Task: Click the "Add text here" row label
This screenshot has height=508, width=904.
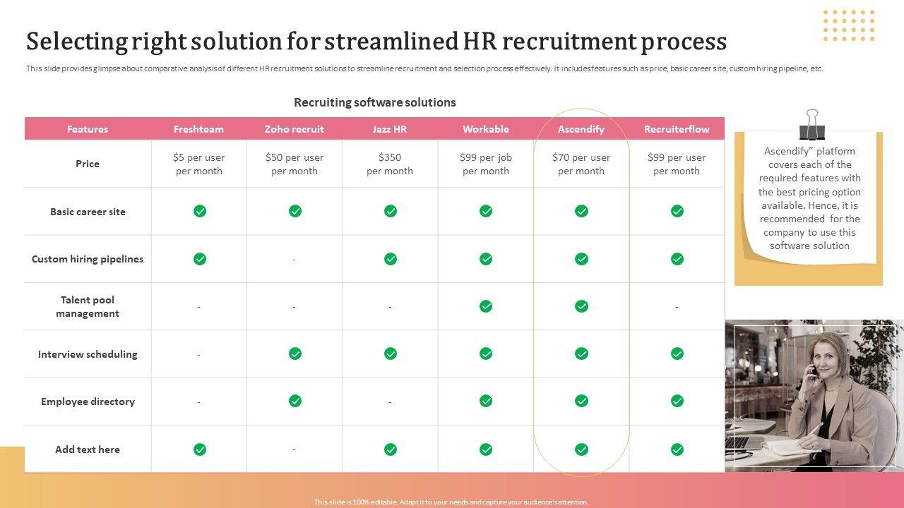Action: coord(88,449)
